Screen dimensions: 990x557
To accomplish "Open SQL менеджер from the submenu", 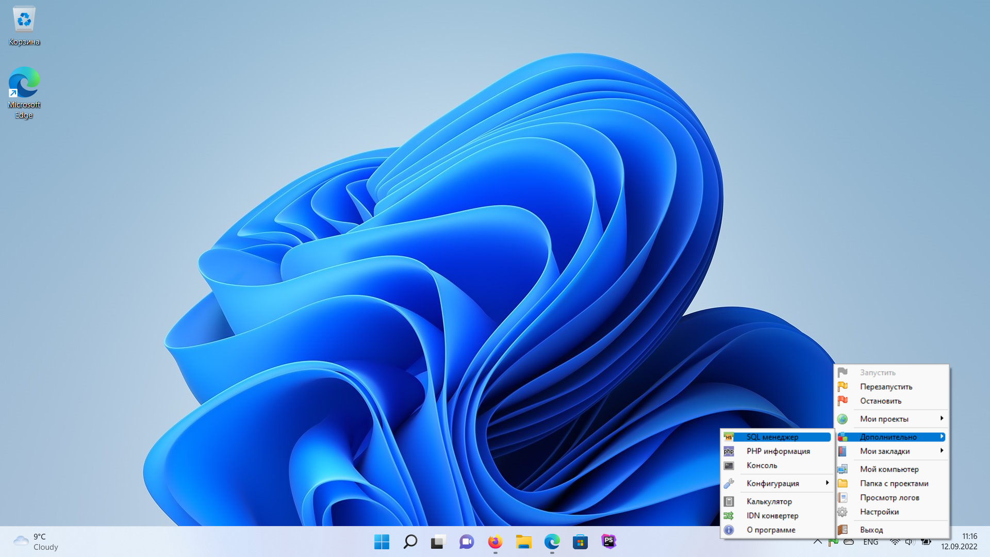I will 772,437.
